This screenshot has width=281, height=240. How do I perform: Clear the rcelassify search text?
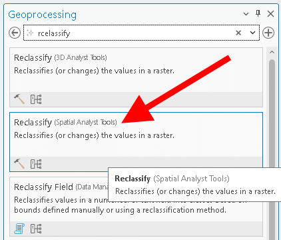238,33
